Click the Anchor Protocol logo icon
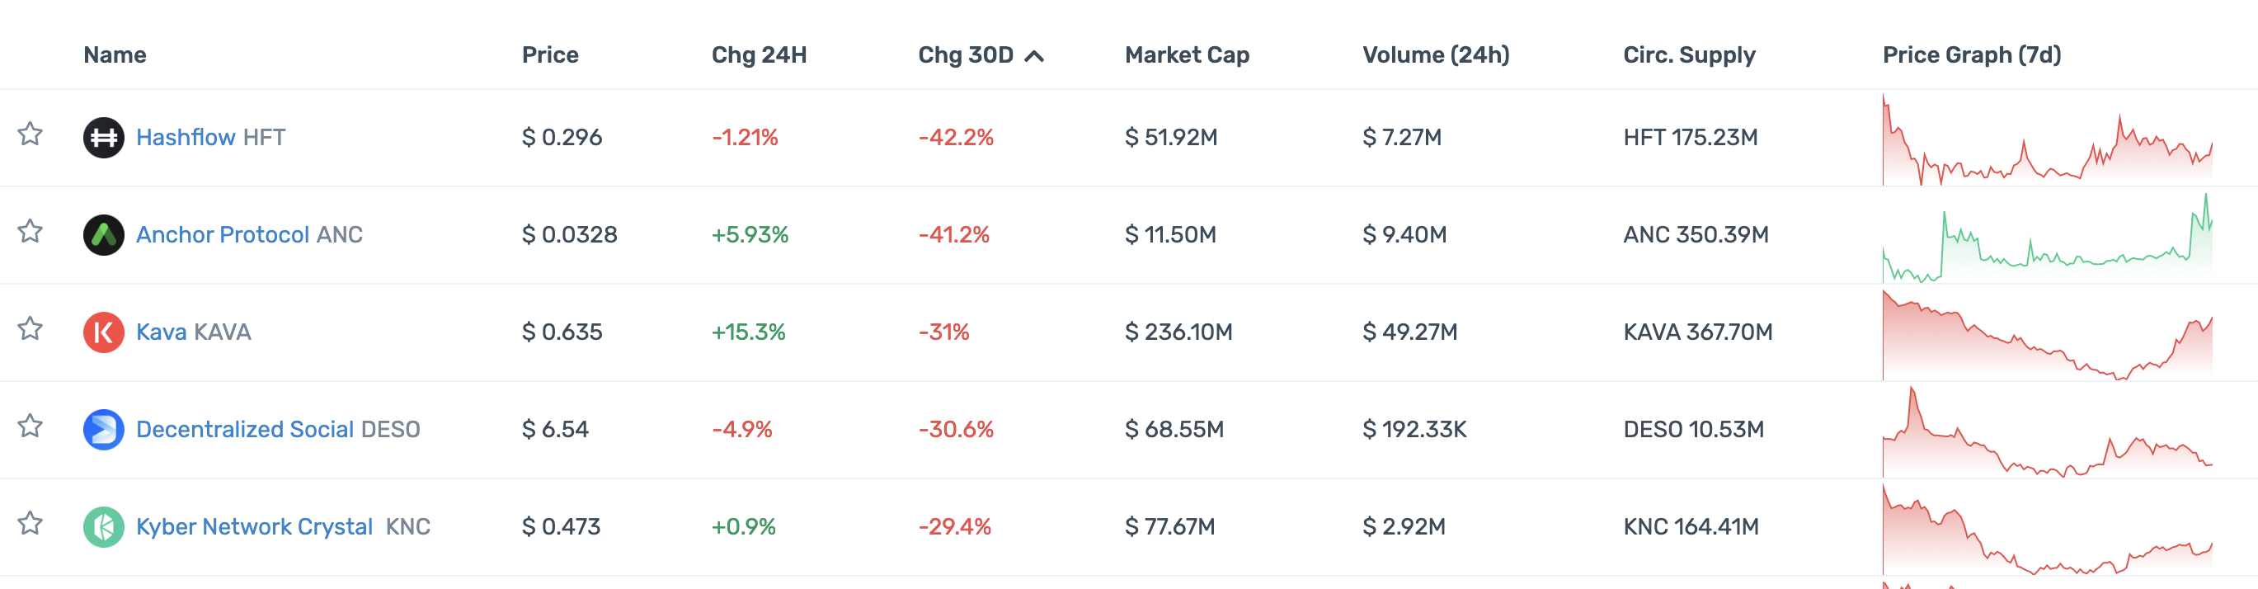 point(103,235)
